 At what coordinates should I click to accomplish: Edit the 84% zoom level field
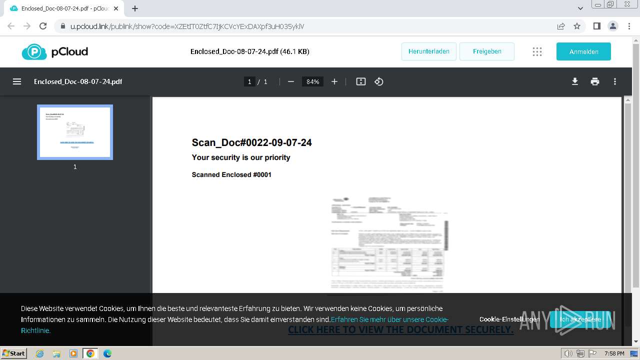[x=313, y=81]
